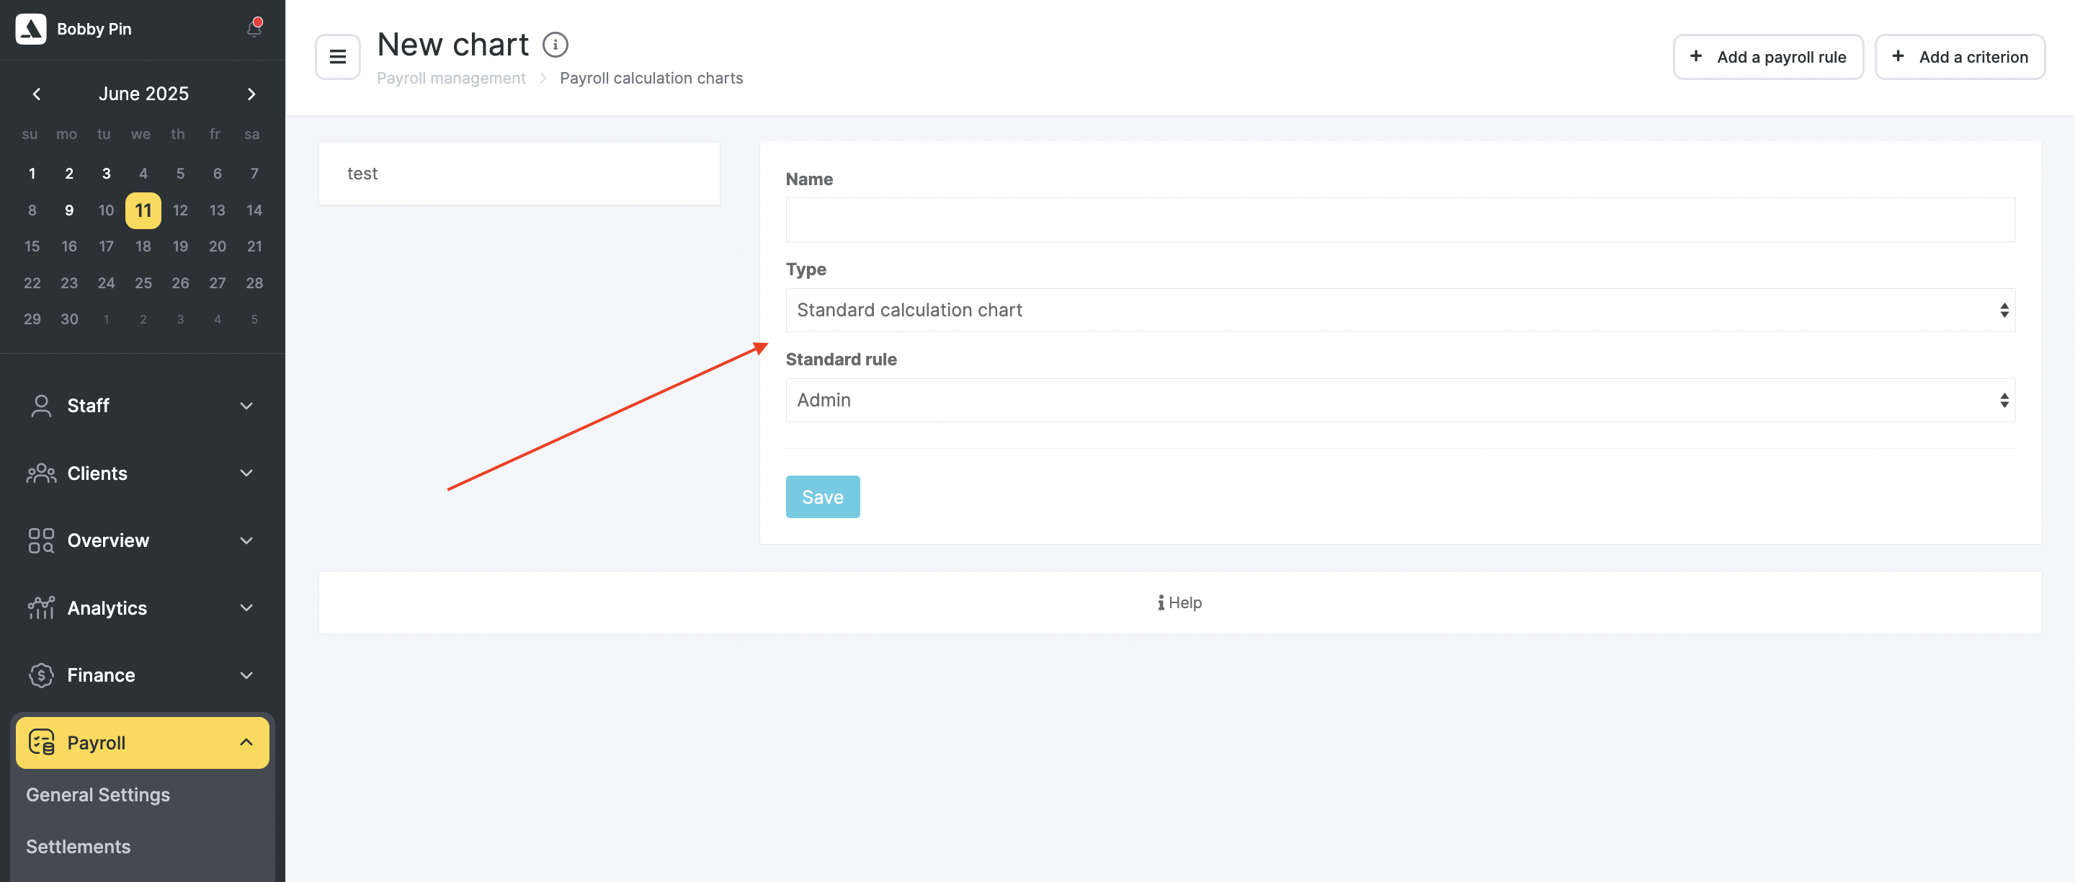Viewport: 2075px width, 882px height.
Task: Select the test chart entry
Action: [519, 173]
